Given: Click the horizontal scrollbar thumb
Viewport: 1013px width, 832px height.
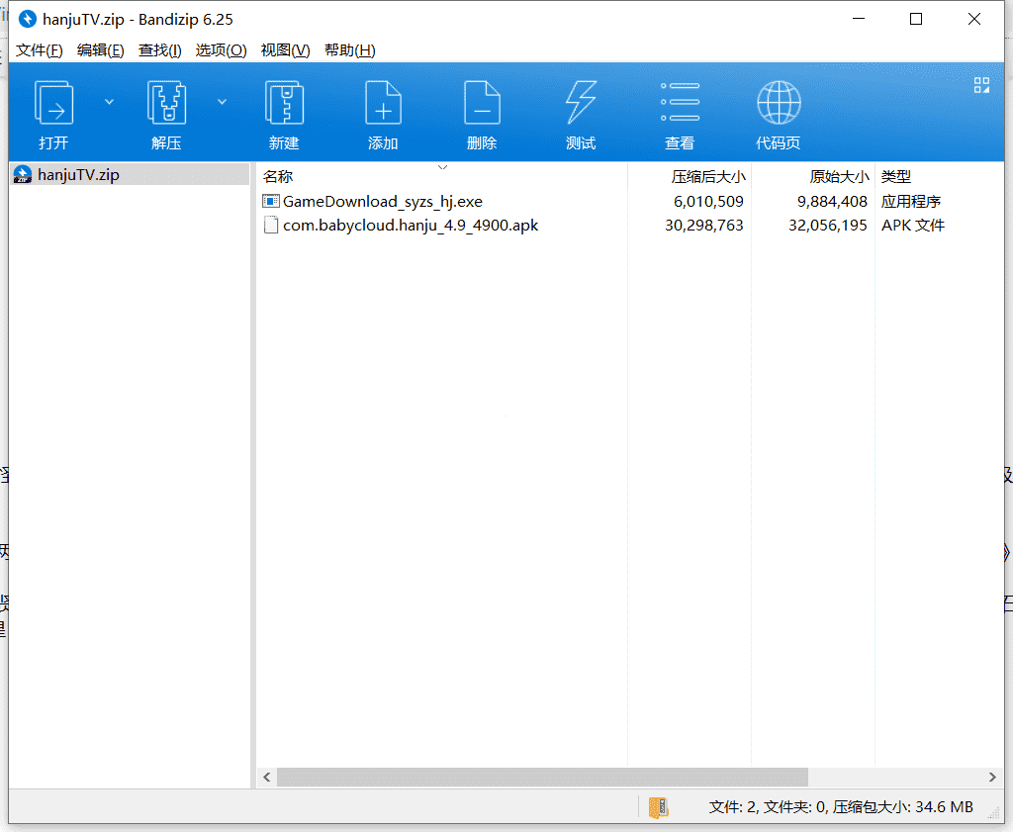Looking at the screenshot, I should click(x=542, y=777).
